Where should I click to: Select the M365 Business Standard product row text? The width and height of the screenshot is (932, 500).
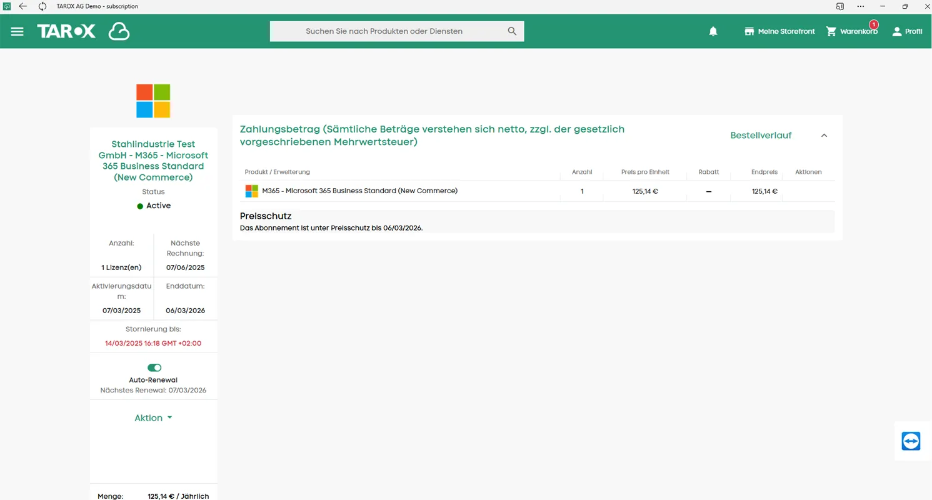click(x=360, y=191)
